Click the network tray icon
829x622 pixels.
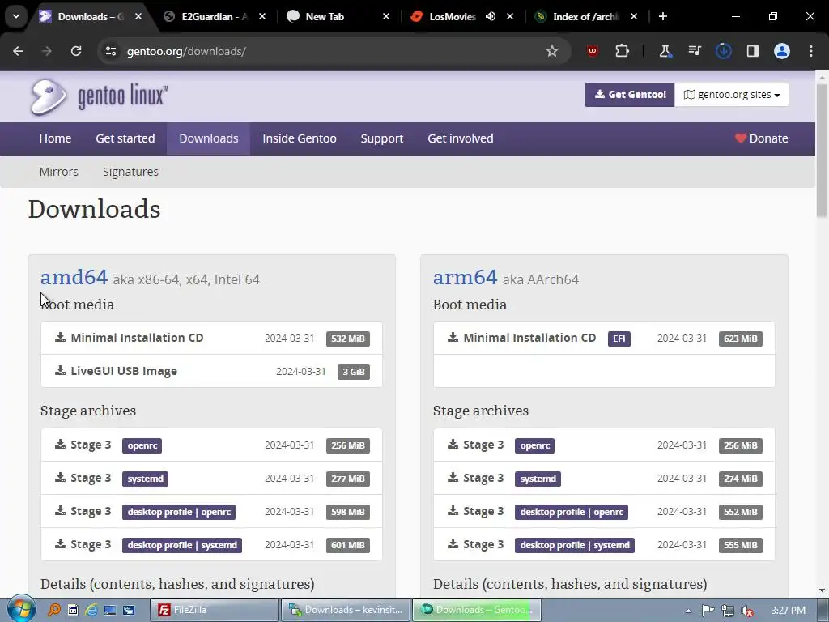[728, 611]
